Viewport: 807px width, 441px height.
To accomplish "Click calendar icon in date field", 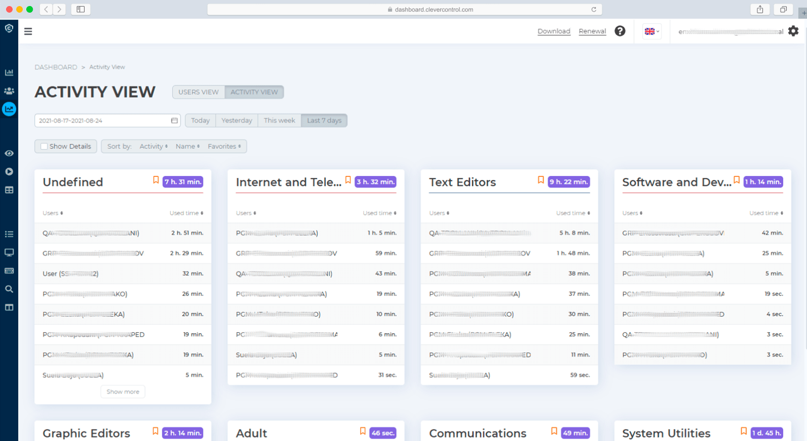I will click(x=175, y=120).
